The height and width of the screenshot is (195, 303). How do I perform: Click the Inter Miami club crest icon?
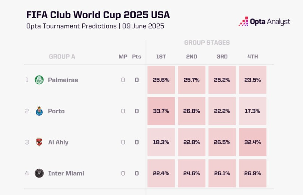click(39, 173)
